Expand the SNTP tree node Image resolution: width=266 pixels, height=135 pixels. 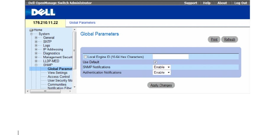(36, 42)
